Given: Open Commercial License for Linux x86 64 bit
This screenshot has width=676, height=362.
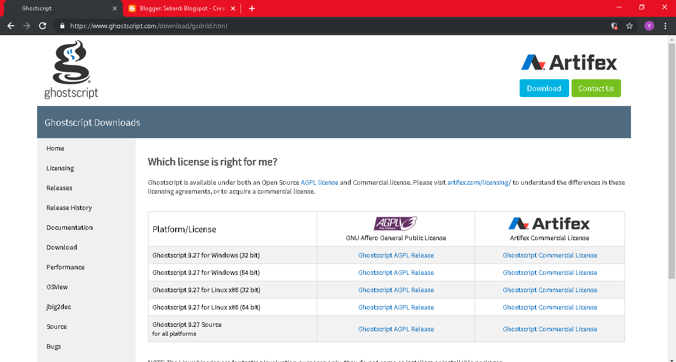Looking at the screenshot, I should click(550, 307).
